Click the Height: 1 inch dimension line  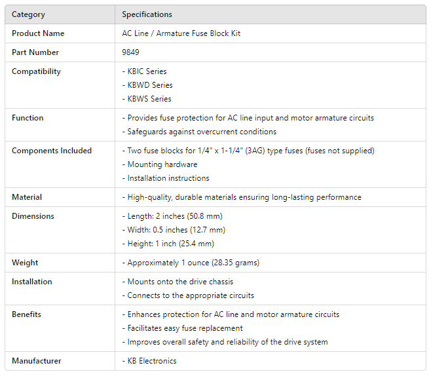tap(168, 244)
